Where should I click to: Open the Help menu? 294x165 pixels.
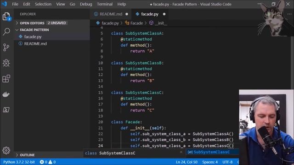(x=121, y=4)
